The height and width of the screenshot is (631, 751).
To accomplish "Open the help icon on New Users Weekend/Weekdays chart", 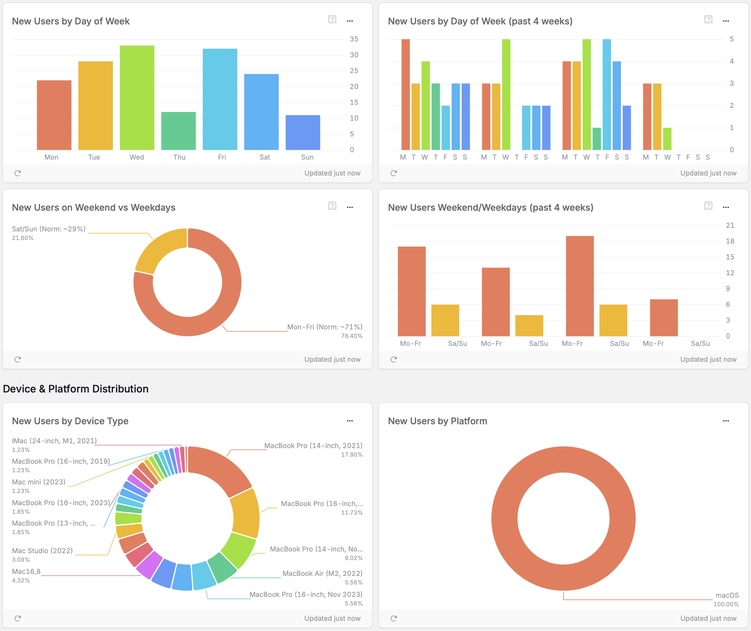I will click(708, 207).
